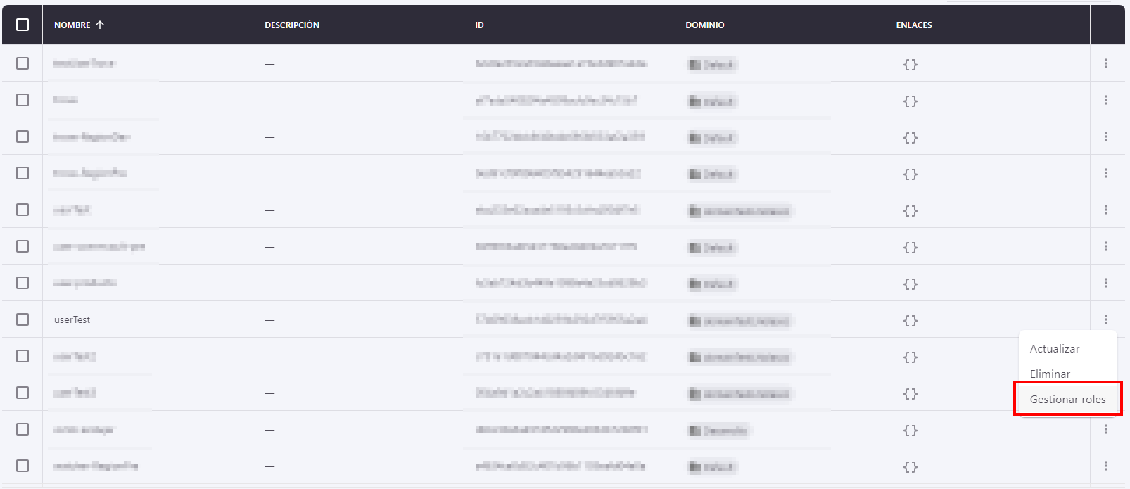This screenshot has height=489, width=1130.
Task: Tick the checkbox in the first table row
Action: [23, 63]
